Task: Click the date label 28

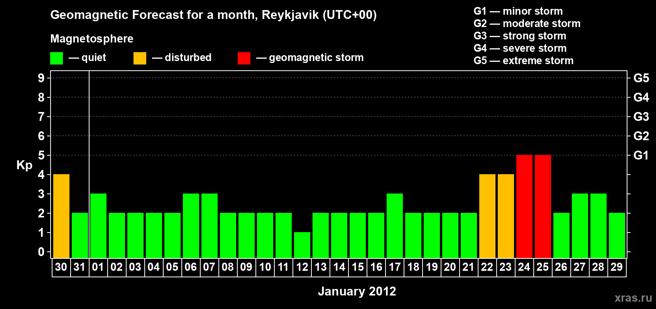Action: [598, 267]
